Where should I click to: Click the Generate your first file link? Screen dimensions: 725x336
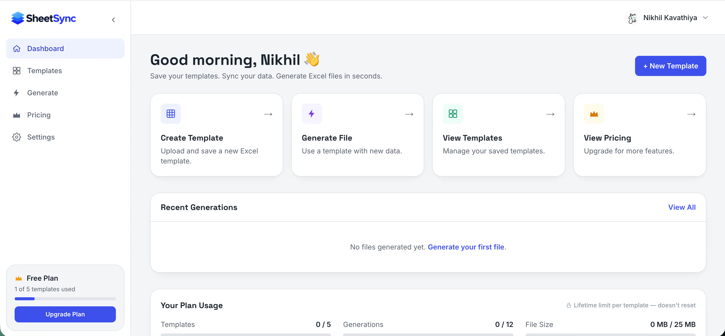466,247
